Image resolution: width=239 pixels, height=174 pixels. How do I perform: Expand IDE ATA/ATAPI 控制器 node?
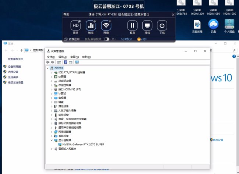51,72
